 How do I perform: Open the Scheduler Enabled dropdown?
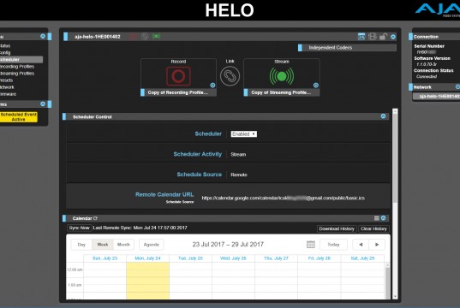(244, 134)
